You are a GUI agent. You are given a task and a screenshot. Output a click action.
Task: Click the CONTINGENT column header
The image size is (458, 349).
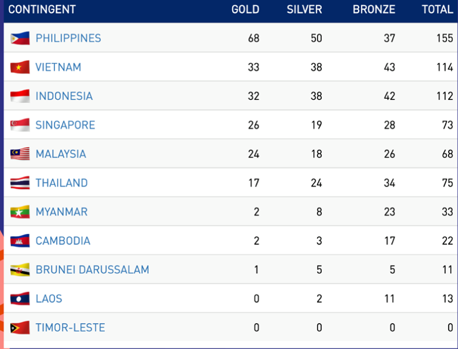pos(42,10)
